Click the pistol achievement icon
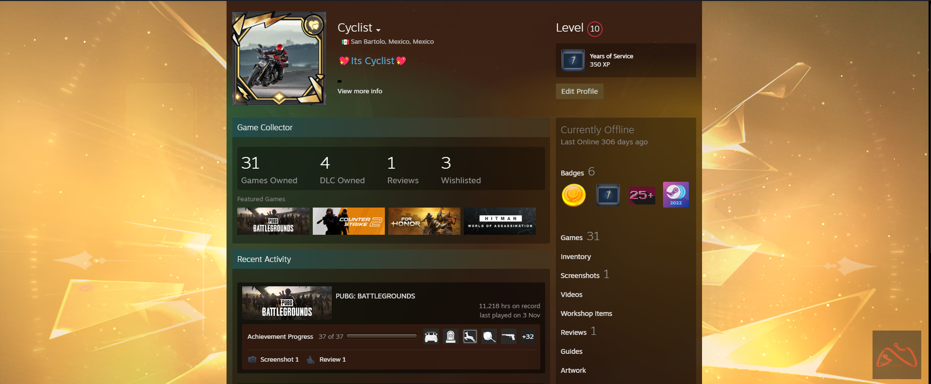The height and width of the screenshot is (384, 931). (x=508, y=336)
